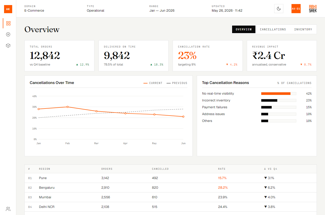325x215 pixels.
Task: Click the Feb data point on chart
Action: tap(68, 107)
